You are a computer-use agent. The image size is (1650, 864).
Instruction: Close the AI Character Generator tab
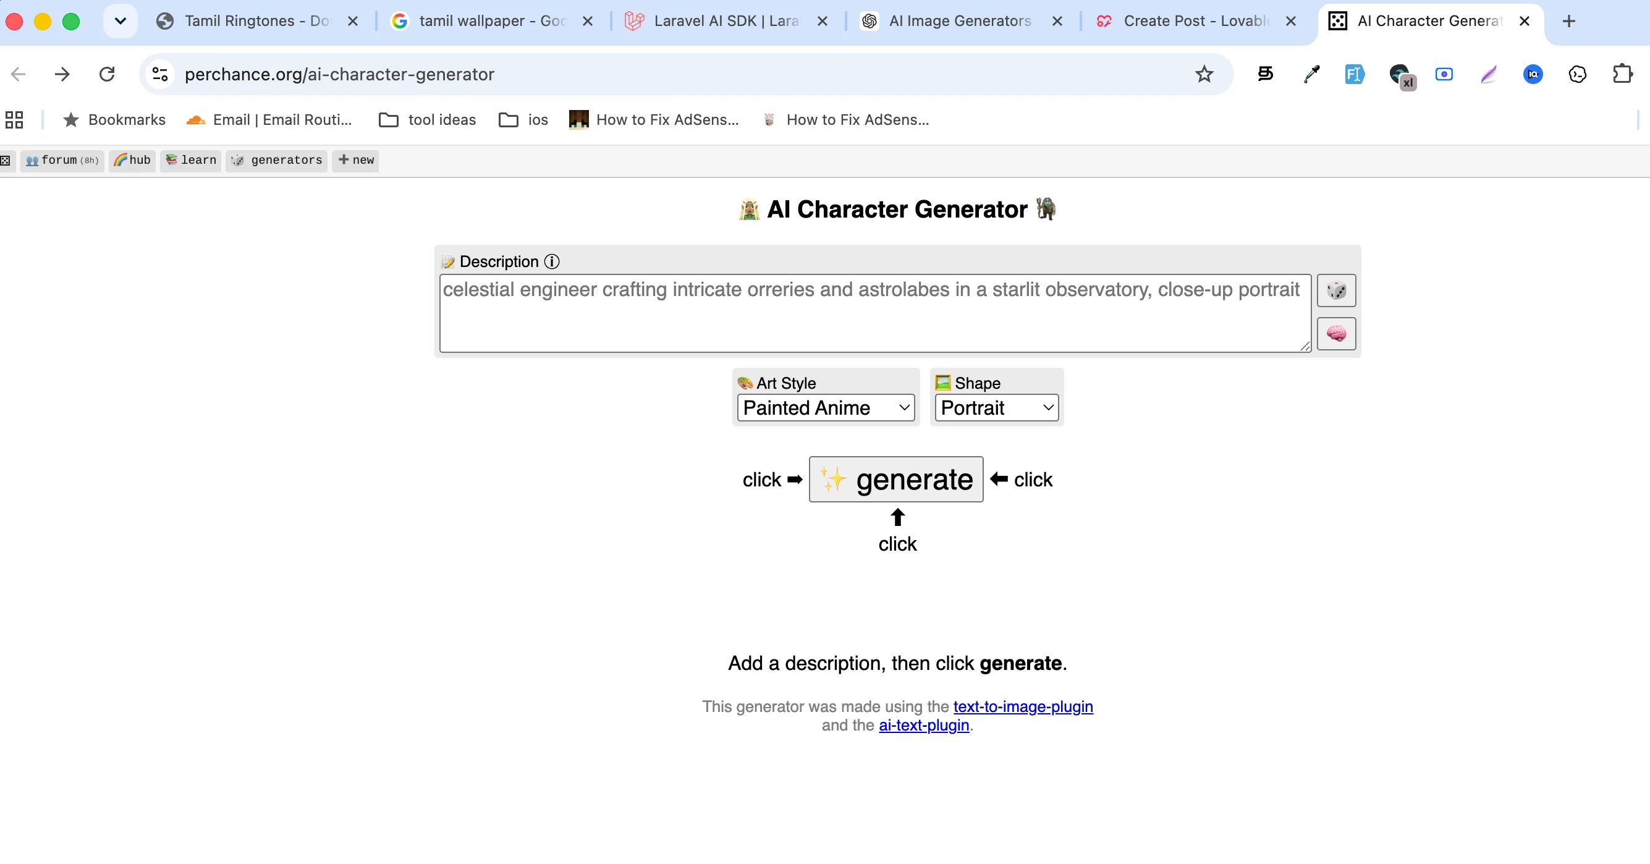tap(1525, 21)
